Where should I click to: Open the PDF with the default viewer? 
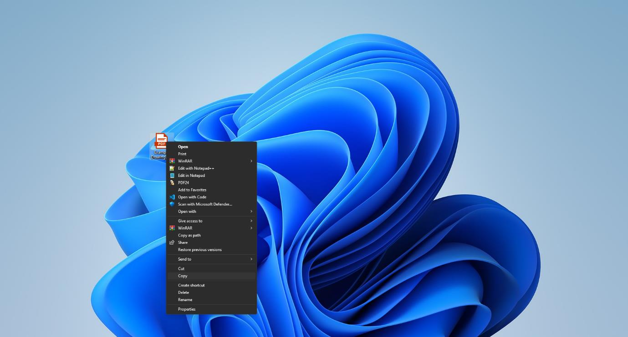coord(183,146)
